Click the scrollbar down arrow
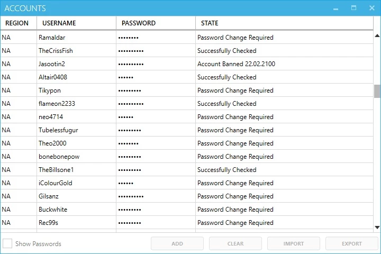This screenshot has width=381, height=254. pyautogui.click(x=377, y=228)
